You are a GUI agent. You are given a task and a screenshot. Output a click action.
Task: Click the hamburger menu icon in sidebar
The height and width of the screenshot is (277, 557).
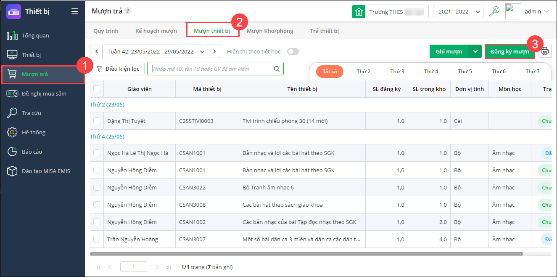pos(75,11)
